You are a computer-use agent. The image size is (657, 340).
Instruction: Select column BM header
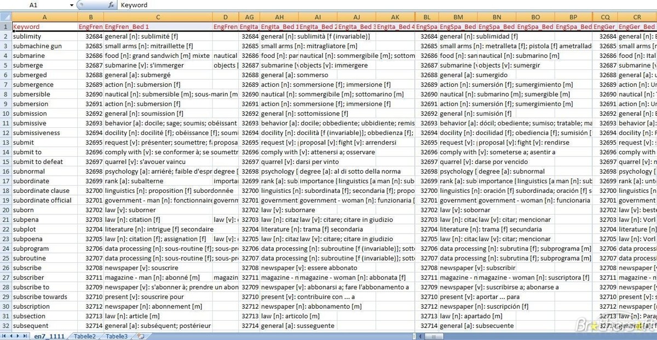(x=458, y=17)
